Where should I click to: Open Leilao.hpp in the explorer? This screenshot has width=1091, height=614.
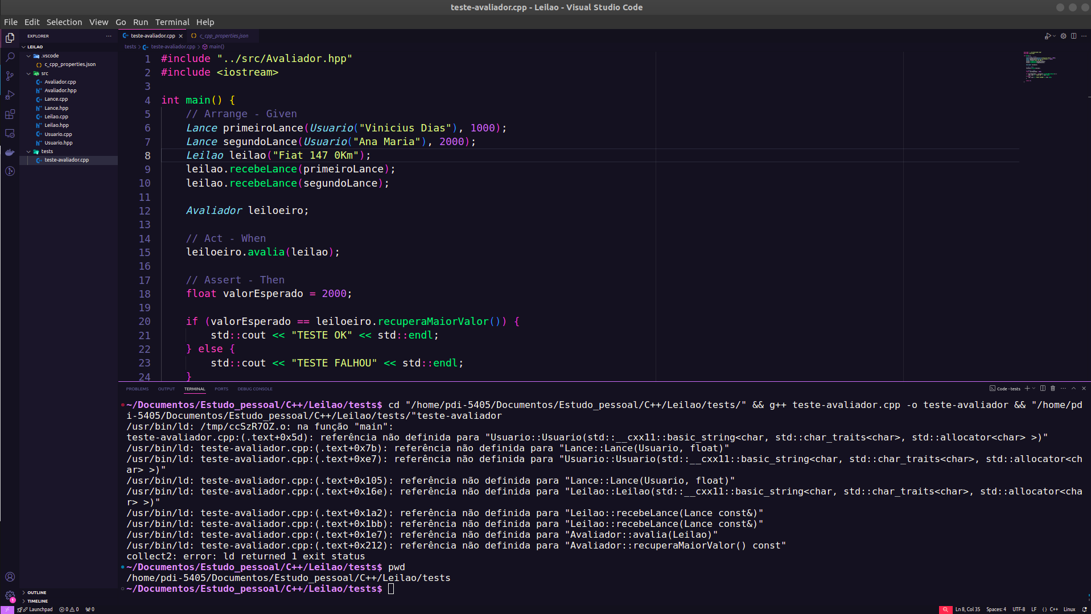(x=56, y=125)
